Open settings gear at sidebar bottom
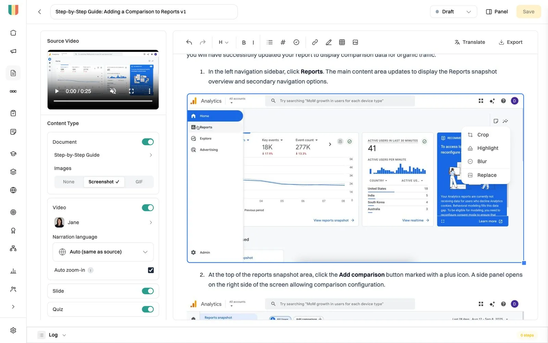 pyautogui.click(x=13, y=330)
